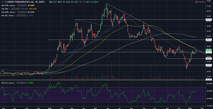Click the candlestick icon beside CRISPR THERAPEUTICS title

click(5, 2)
